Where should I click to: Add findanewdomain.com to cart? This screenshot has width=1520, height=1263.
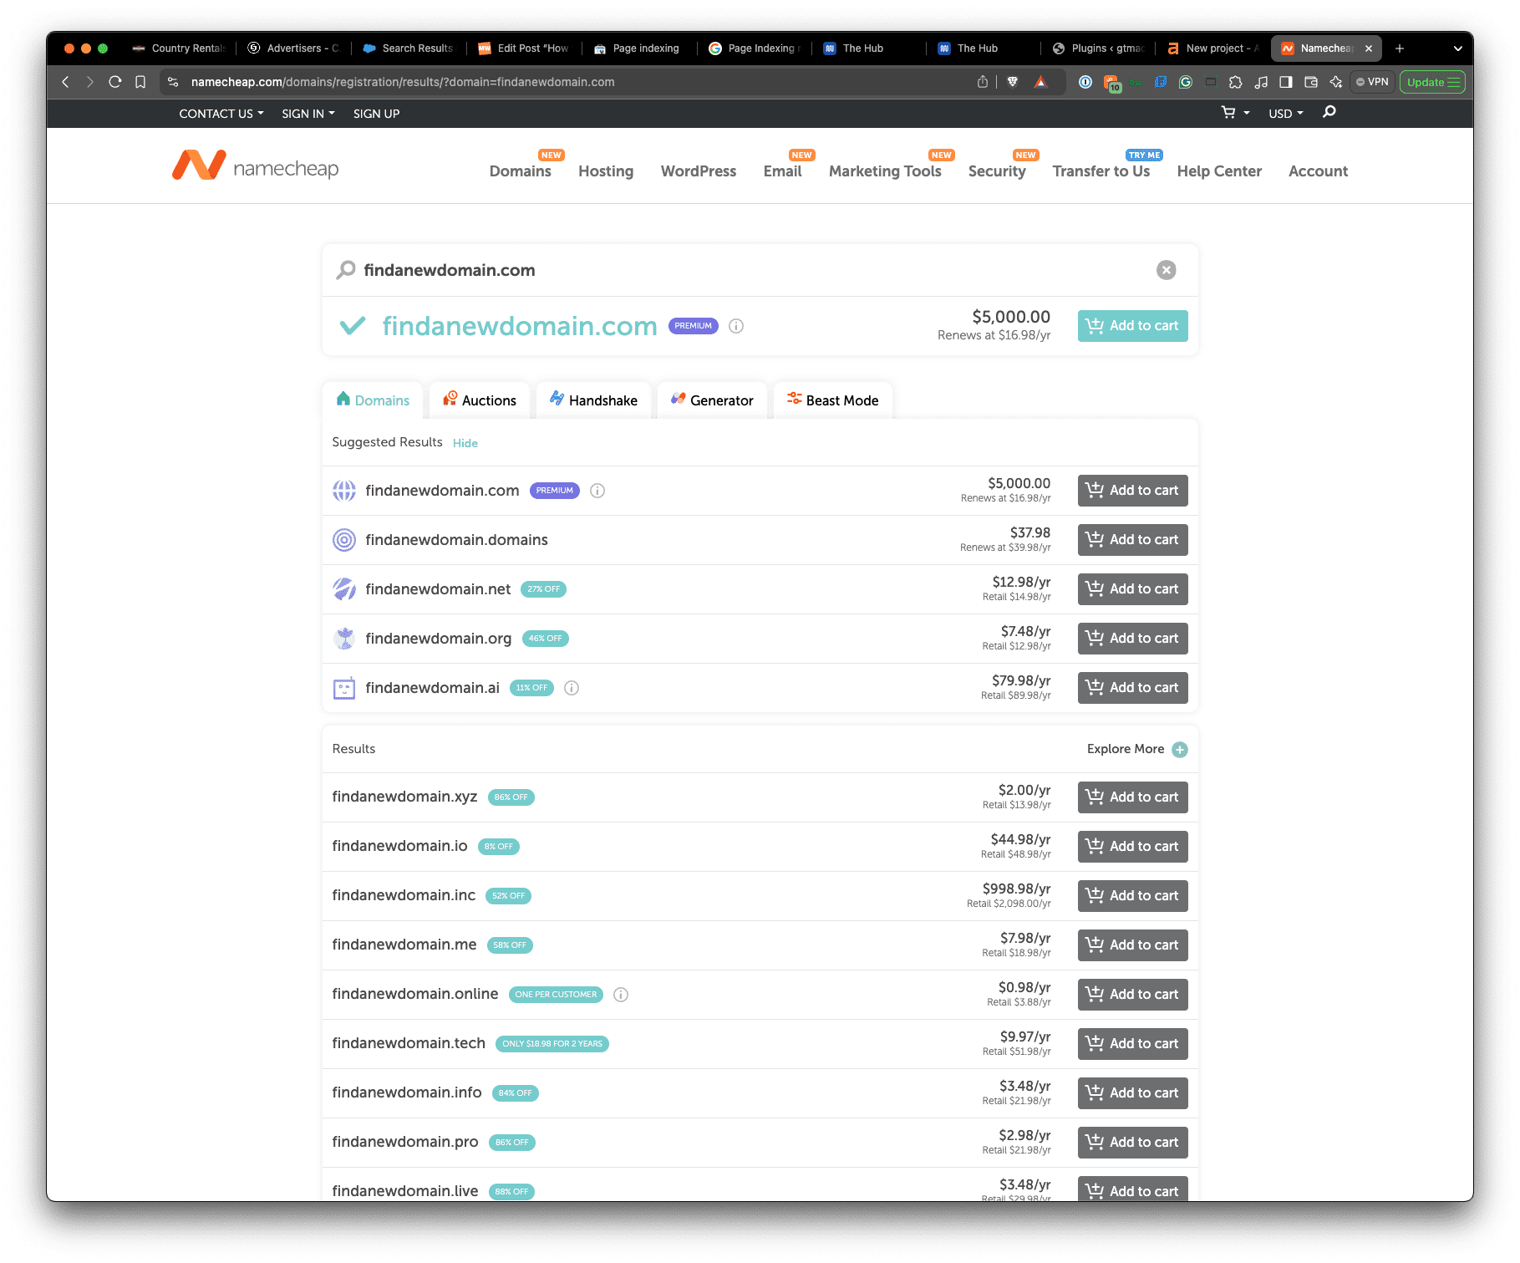pyautogui.click(x=1132, y=325)
